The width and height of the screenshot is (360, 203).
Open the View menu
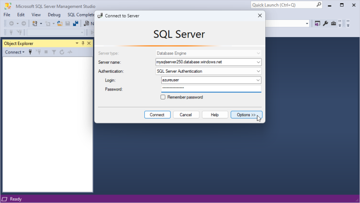coord(36,15)
